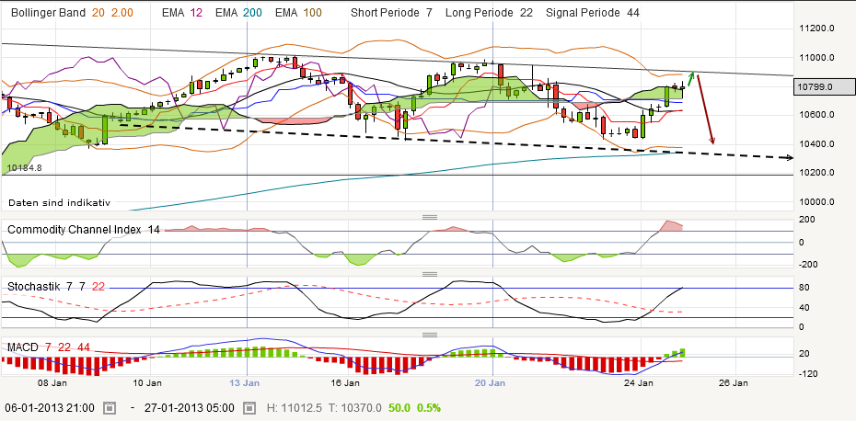Screen dimensions: 856x421
Task: Click the Long Periode 22 label
Action: (489, 13)
